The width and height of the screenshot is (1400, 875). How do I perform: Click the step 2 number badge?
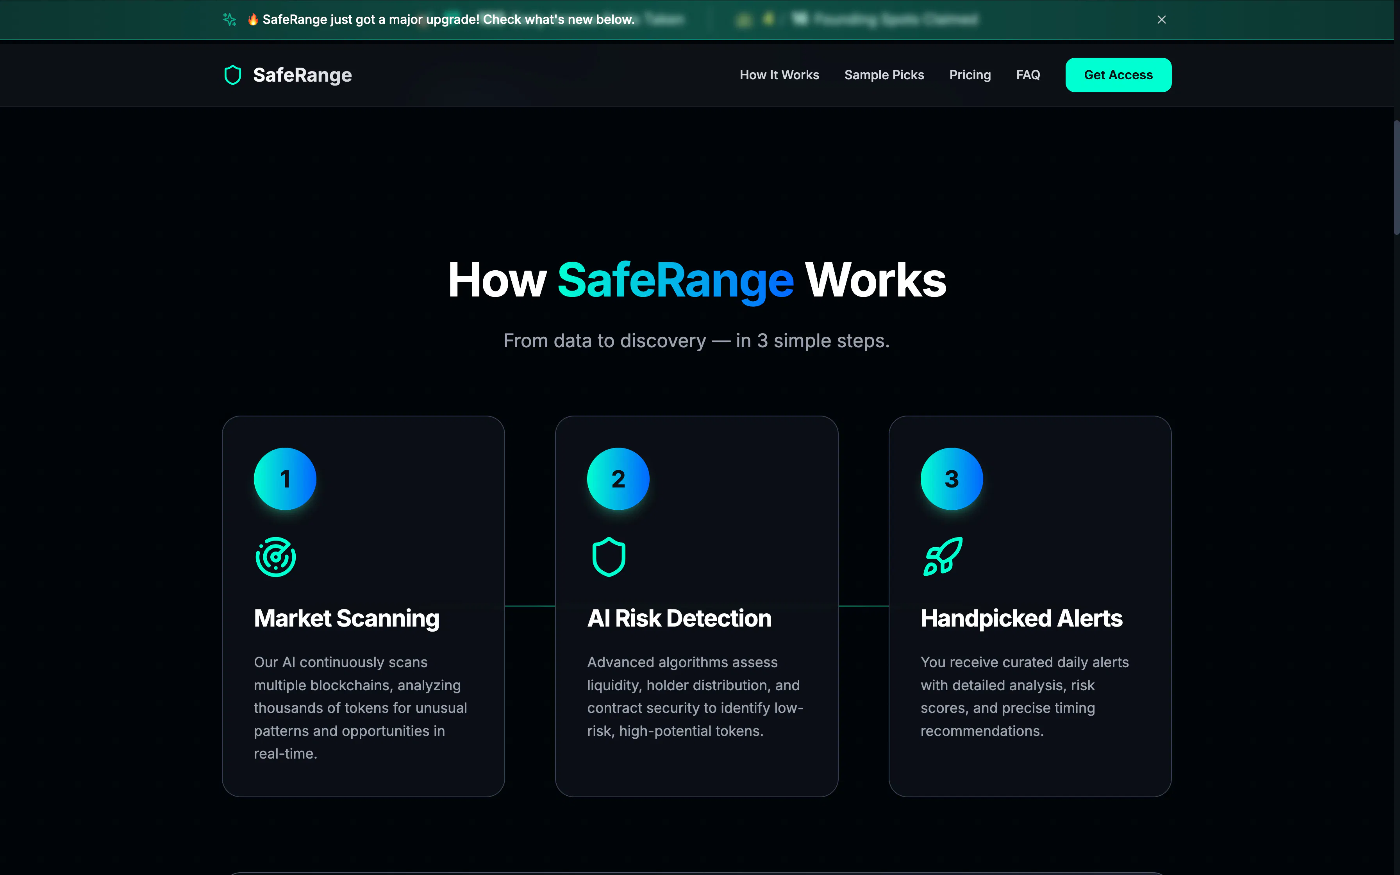tap(618, 479)
